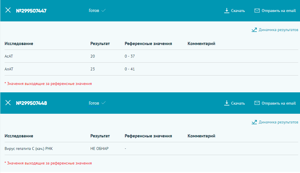Click the download arrow icon for order №299507448
The height and width of the screenshot is (173, 300).
click(x=227, y=103)
